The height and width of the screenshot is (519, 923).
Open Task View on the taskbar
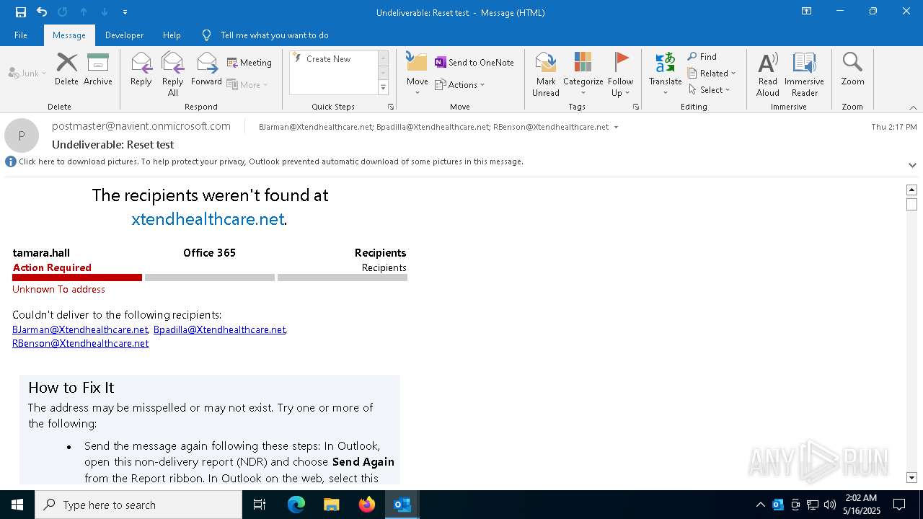[x=260, y=505]
